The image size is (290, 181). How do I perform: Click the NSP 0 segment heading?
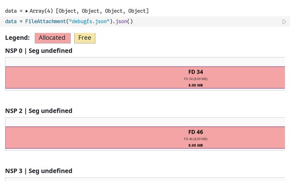pyautogui.click(x=39, y=51)
